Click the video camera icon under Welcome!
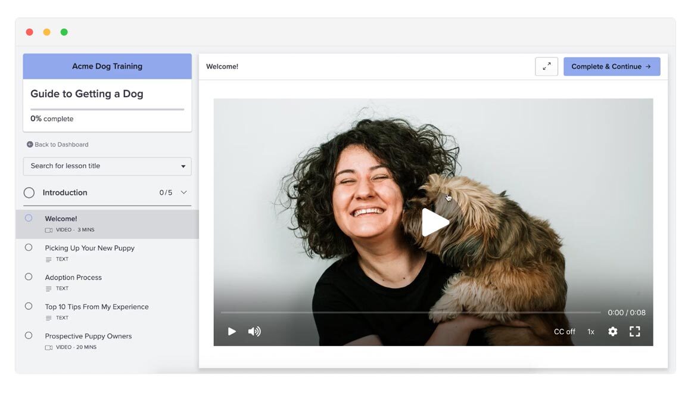Viewport: 685px width, 395px height. point(49,230)
